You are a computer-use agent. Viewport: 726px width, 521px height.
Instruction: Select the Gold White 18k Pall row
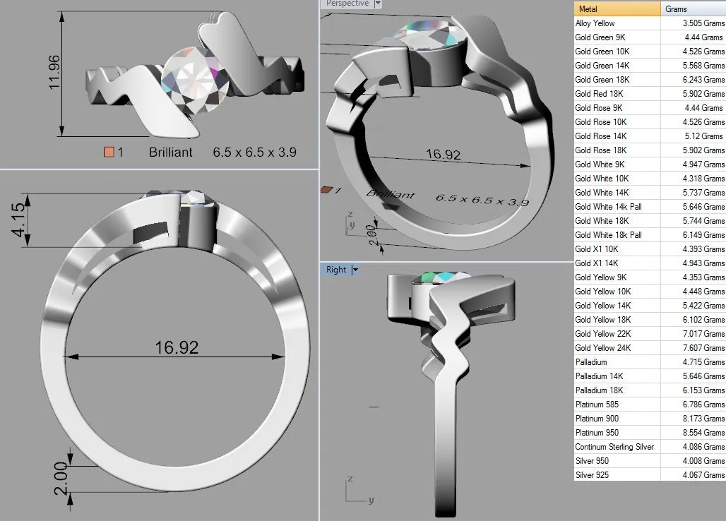click(650, 234)
